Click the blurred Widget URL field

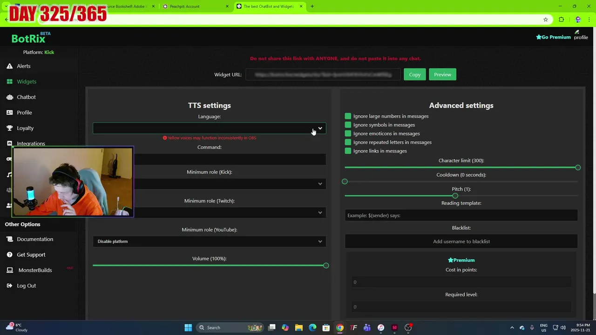[323, 74]
